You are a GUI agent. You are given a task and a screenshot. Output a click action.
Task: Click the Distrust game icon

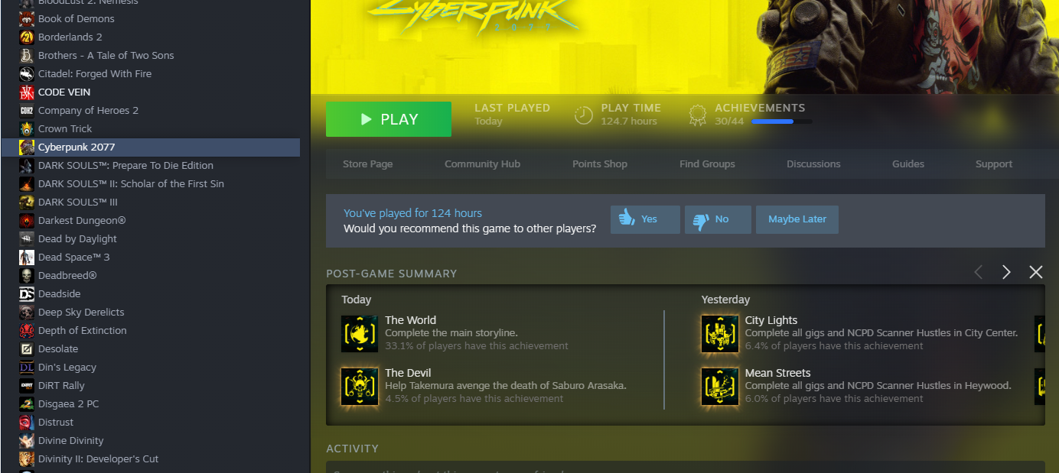[27, 422]
